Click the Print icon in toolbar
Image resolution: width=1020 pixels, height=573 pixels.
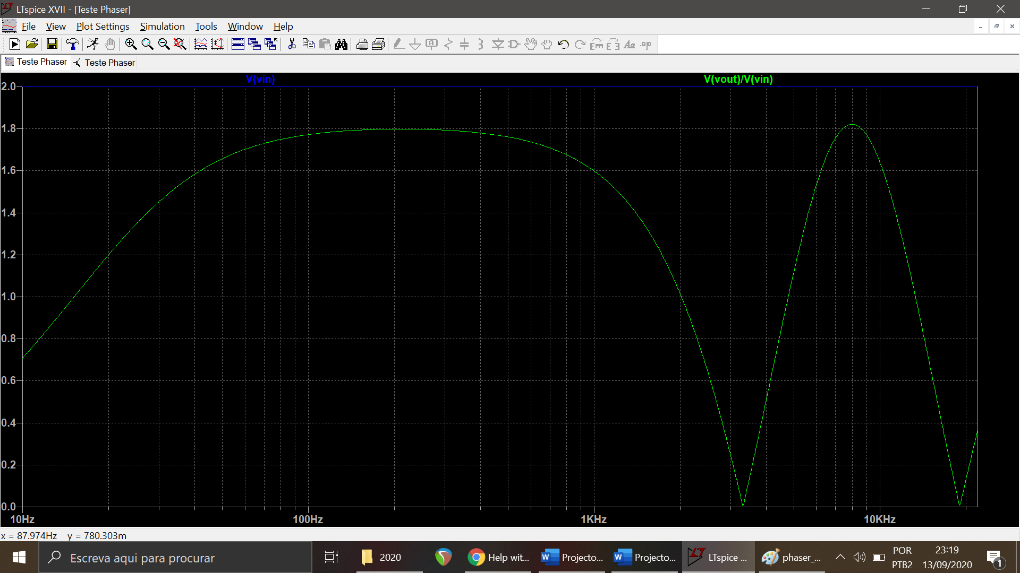[362, 45]
